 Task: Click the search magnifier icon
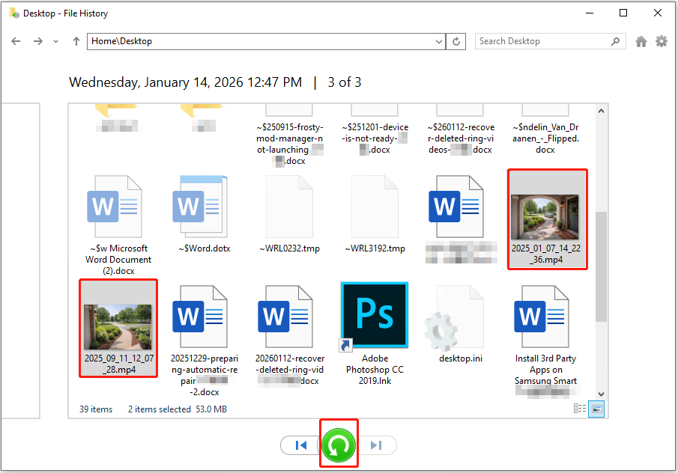(x=615, y=41)
